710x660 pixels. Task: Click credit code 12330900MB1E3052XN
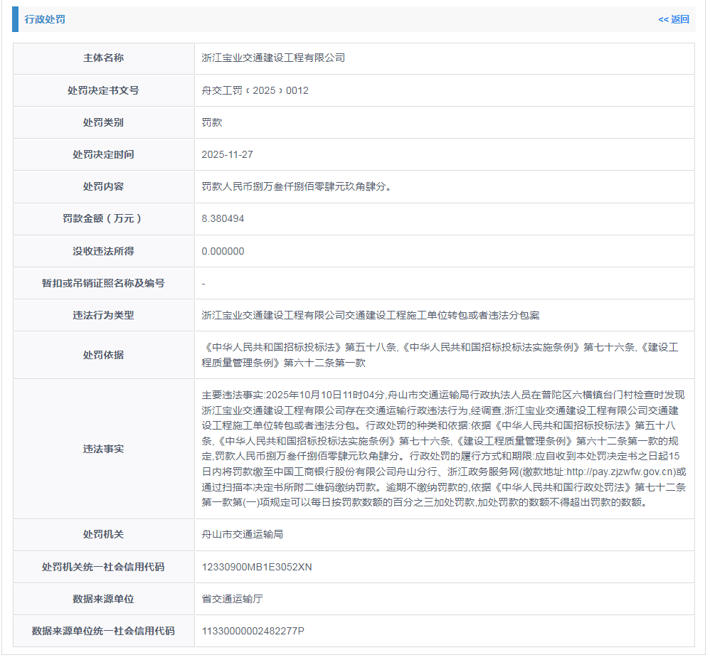[257, 567]
